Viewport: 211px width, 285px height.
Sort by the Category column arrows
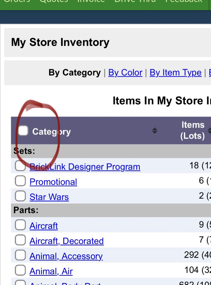click(x=155, y=131)
